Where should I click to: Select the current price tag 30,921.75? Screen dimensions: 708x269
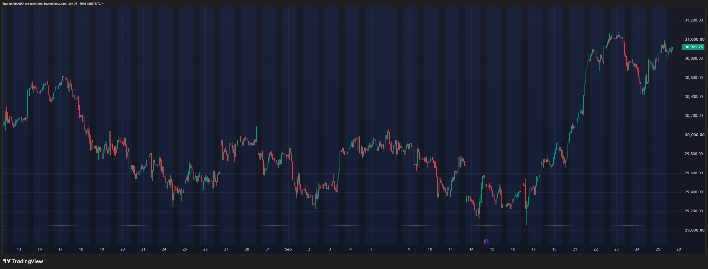(694, 47)
